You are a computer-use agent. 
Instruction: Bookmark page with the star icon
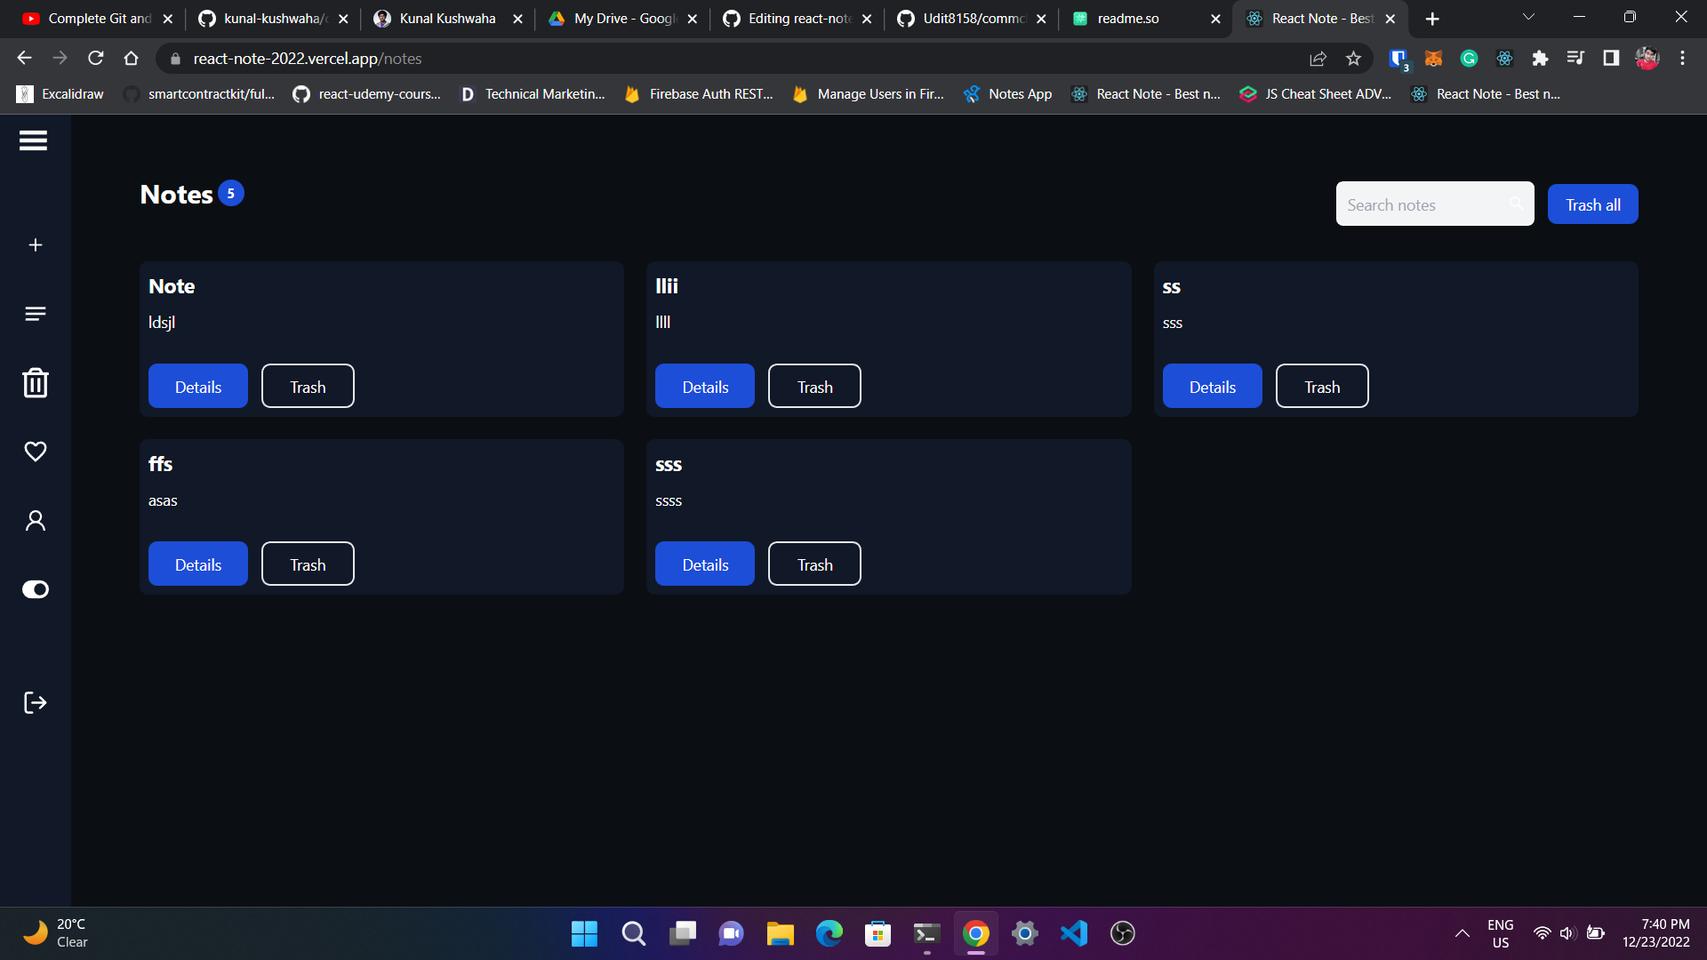[1353, 59]
